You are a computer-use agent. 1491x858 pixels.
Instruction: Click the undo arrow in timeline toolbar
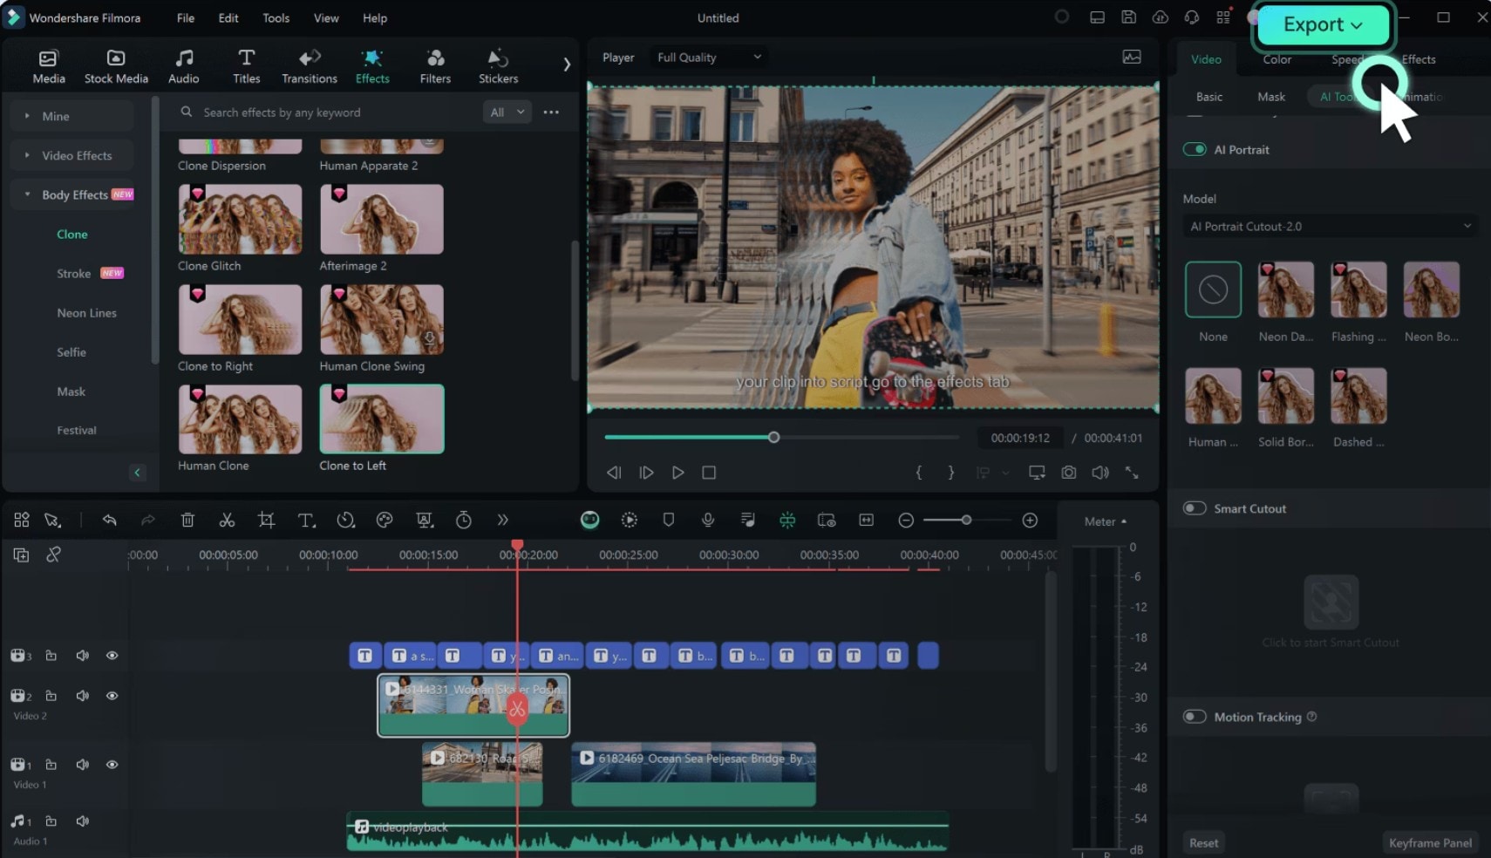[110, 520]
